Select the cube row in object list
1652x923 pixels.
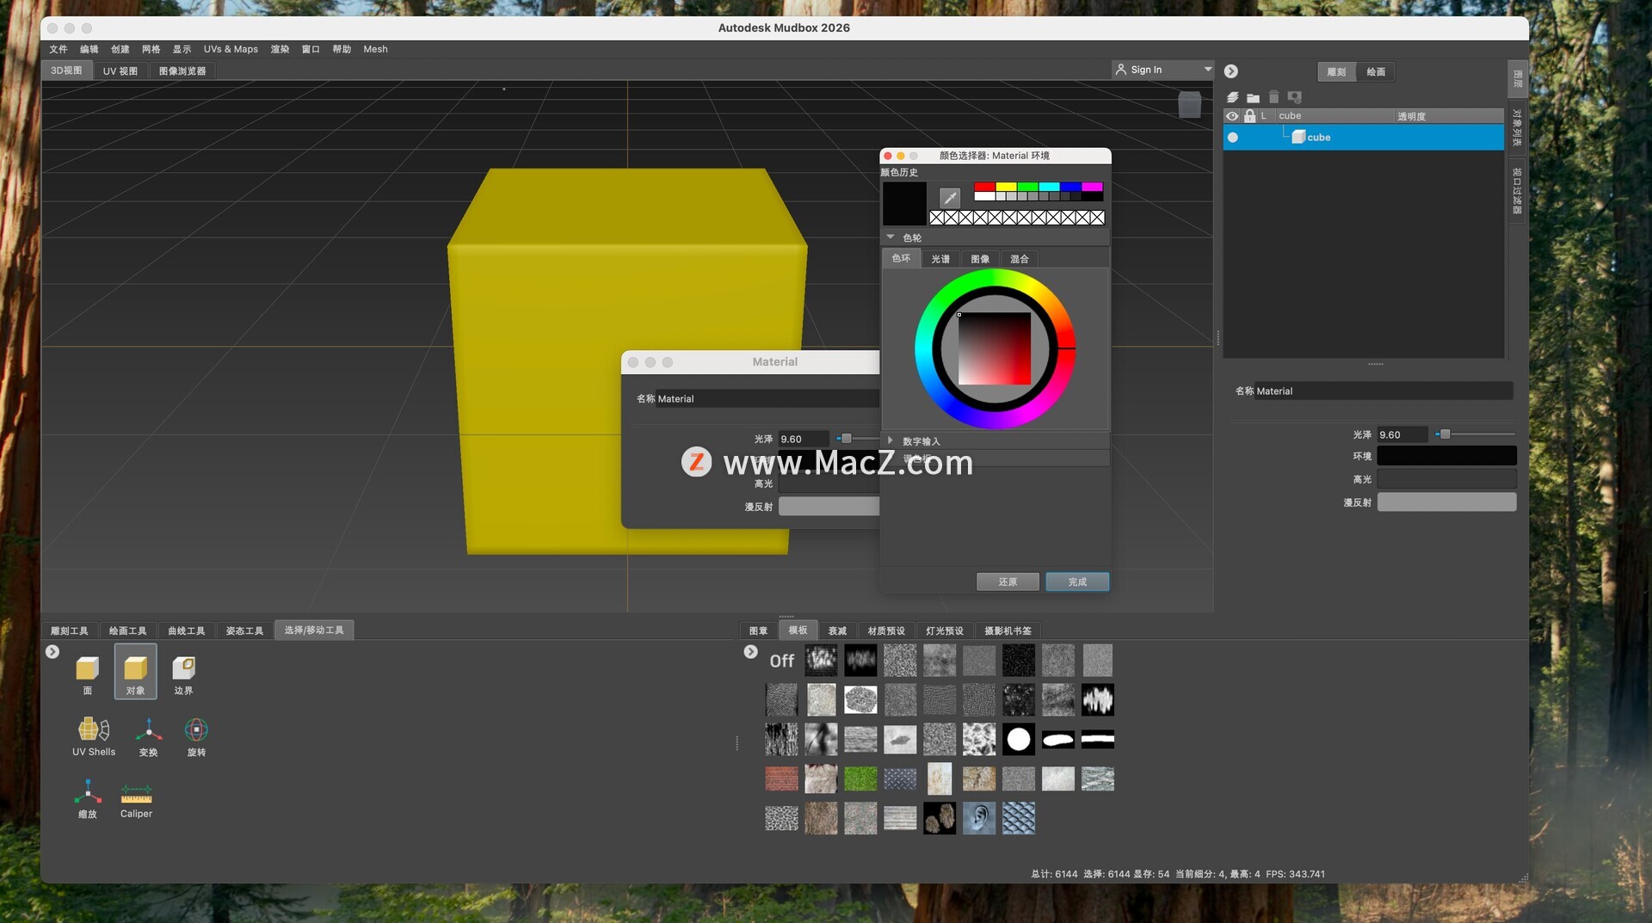[1363, 138]
